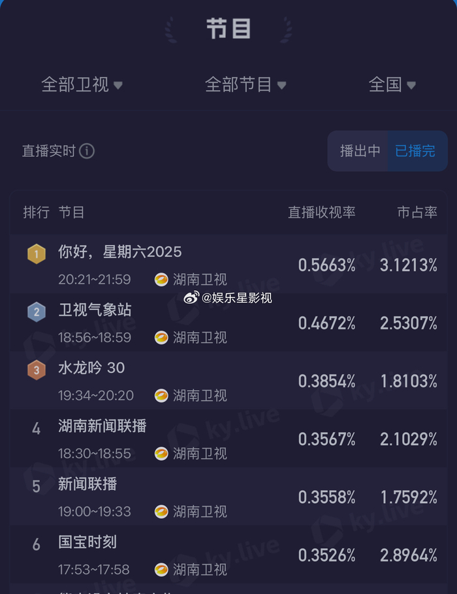This screenshot has height=594, width=457.
Task: Select the 已播完 toggle option
Action: [415, 151]
